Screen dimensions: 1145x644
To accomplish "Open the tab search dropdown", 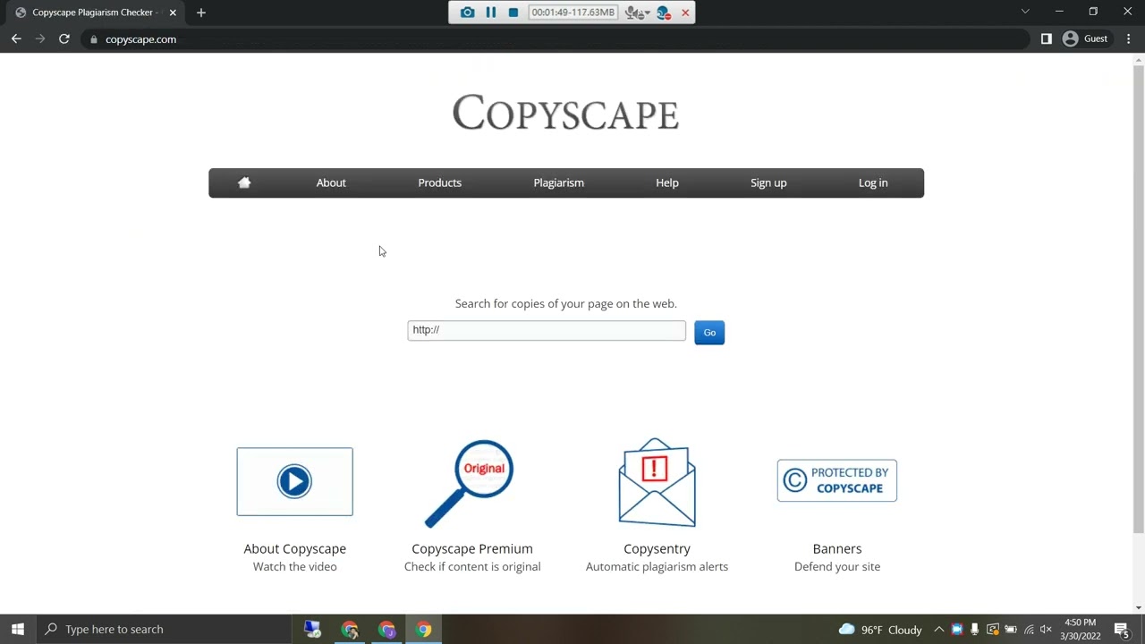I will tap(1025, 12).
